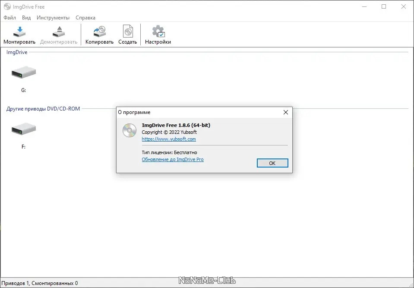Viewport: 414px width, 288px height.
Task: Click the Демонтировать (Unmount) toolbar icon
Action: (59, 32)
